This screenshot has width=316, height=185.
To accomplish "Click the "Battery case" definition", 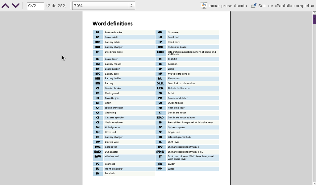I will (x=112, y=74).
